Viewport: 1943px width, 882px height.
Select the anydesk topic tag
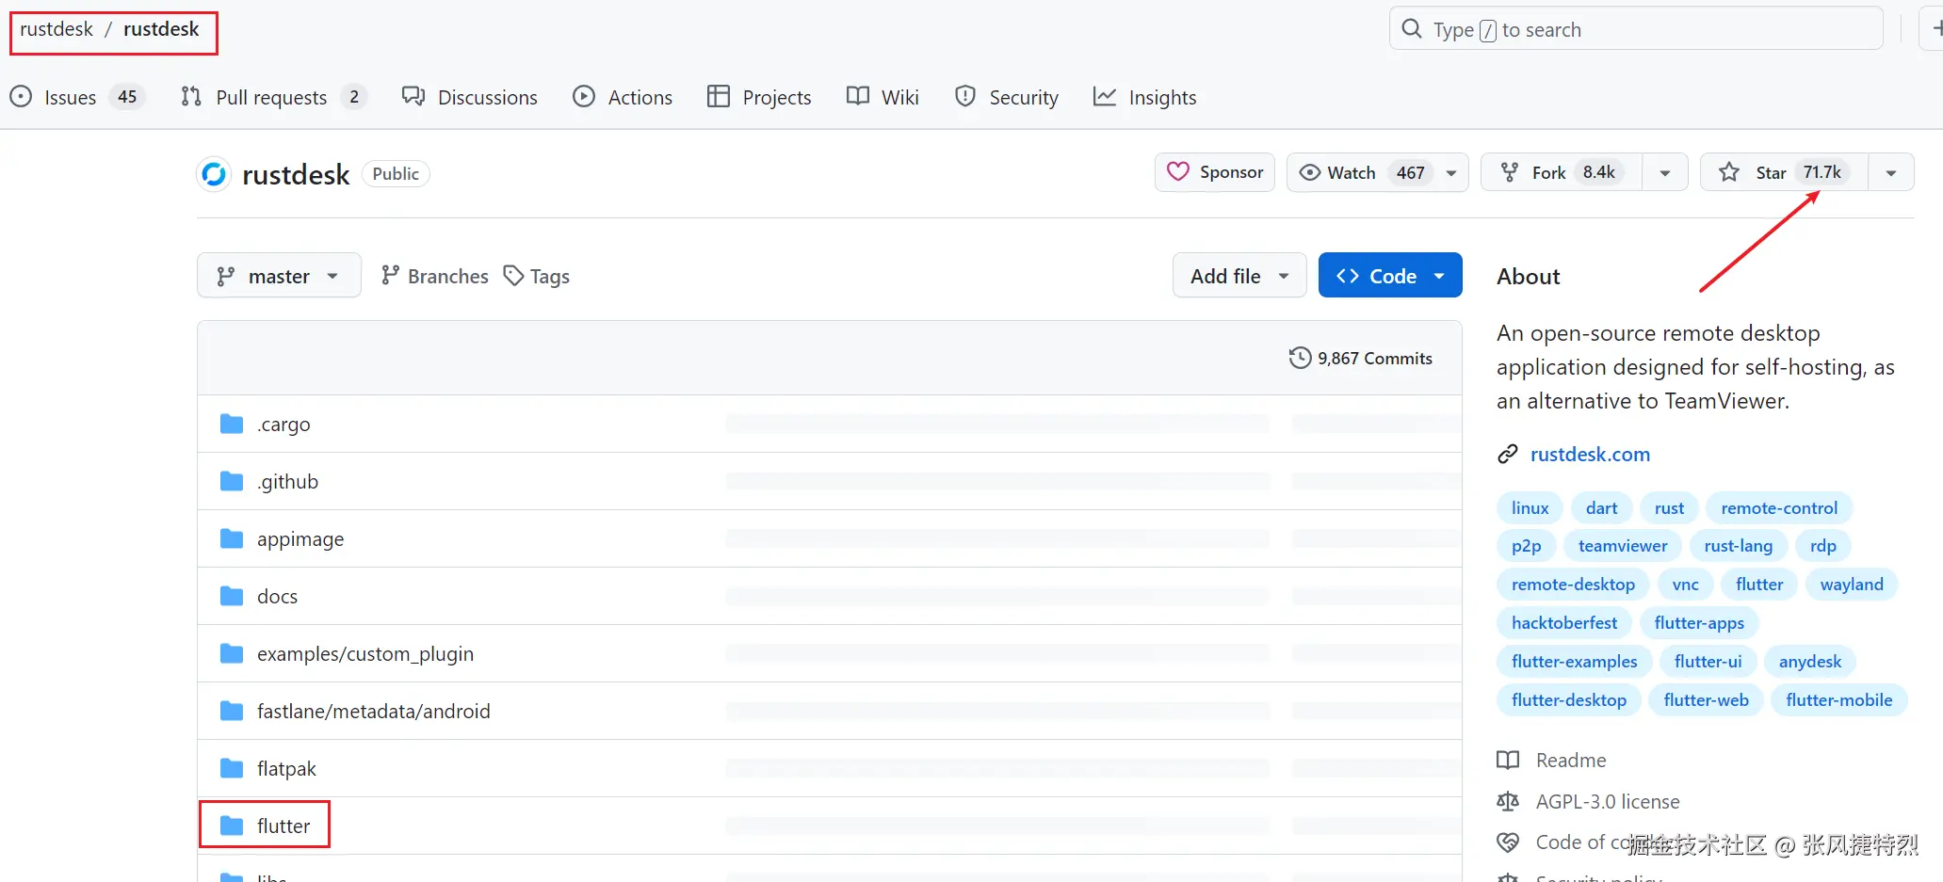(x=1810, y=662)
